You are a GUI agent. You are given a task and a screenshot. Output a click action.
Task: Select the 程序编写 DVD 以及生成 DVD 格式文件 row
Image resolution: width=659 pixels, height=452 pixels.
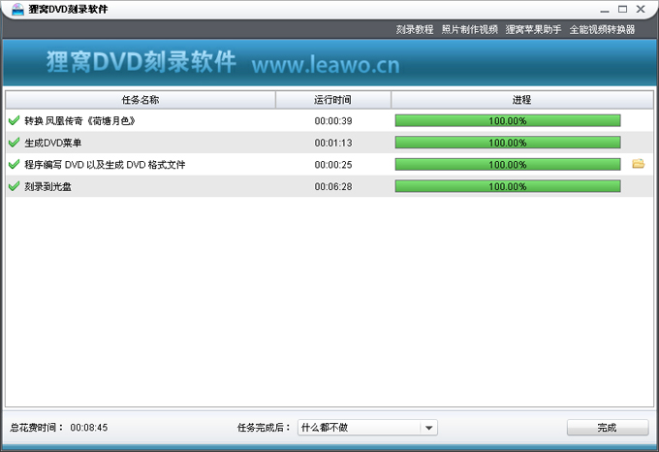pyautogui.click(x=329, y=164)
